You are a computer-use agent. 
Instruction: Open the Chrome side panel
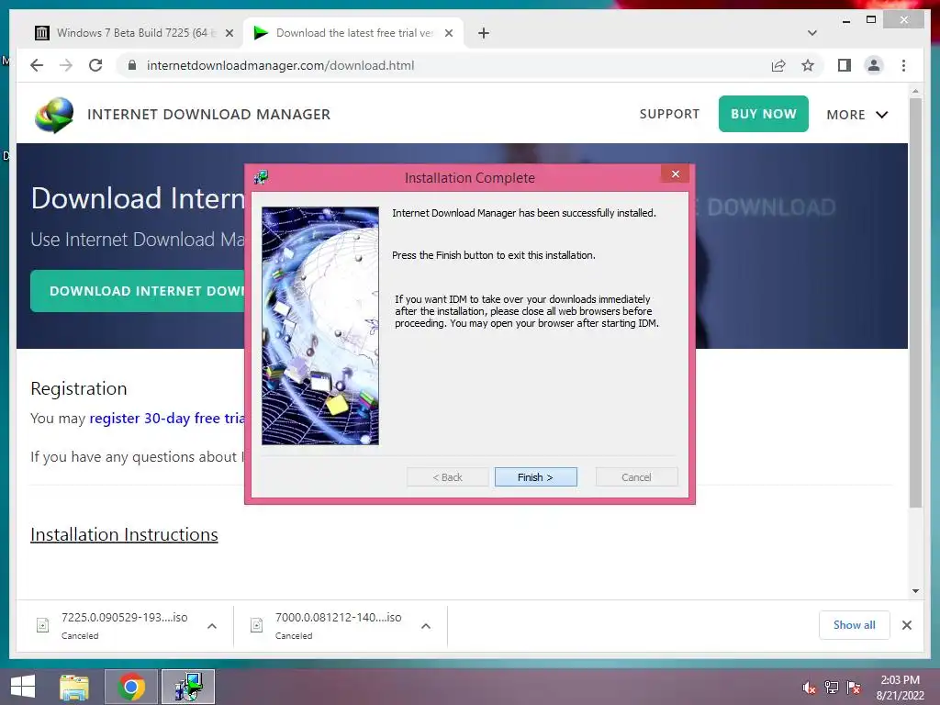pos(845,65)
